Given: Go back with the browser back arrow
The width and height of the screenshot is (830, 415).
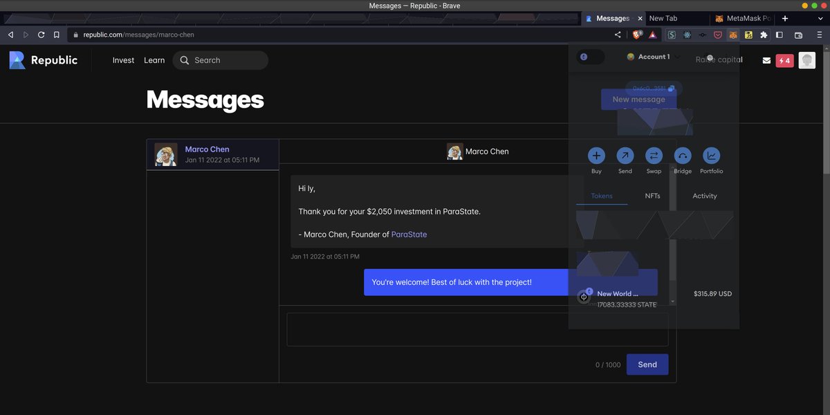Looking at the screenshot, I should coord(10,35).
